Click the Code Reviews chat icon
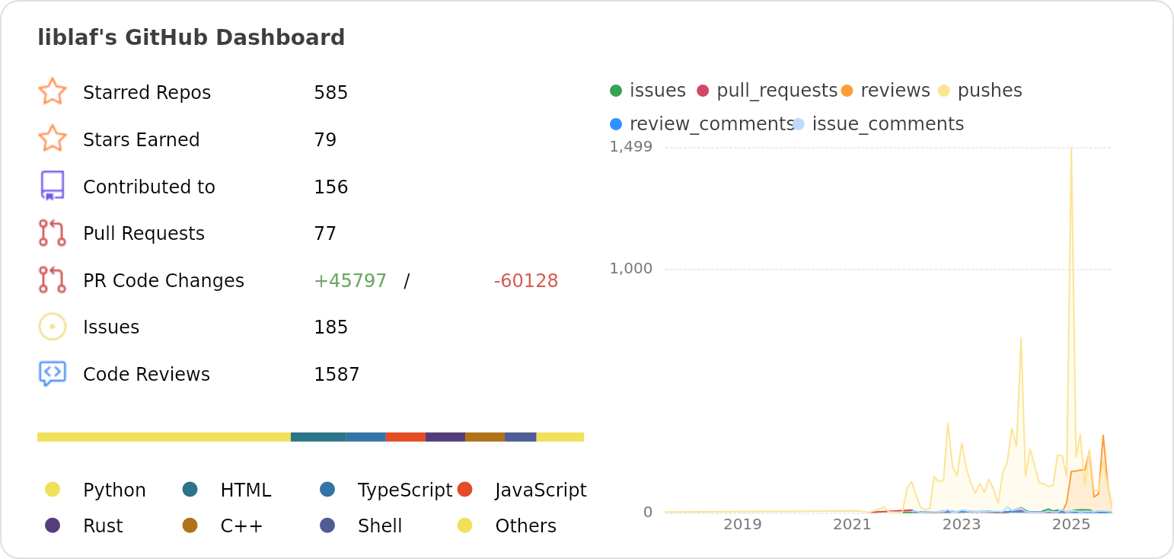The height and width of the screenshot is (559, 1174). 53,374
